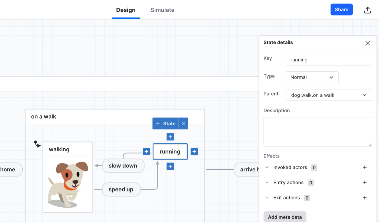Select the running state node
This screenshot has width=379, height=222.
(x=170, y=152)
